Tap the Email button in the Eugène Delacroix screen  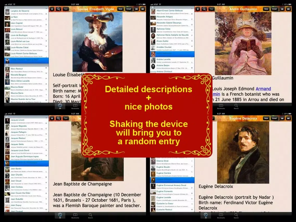274,118
